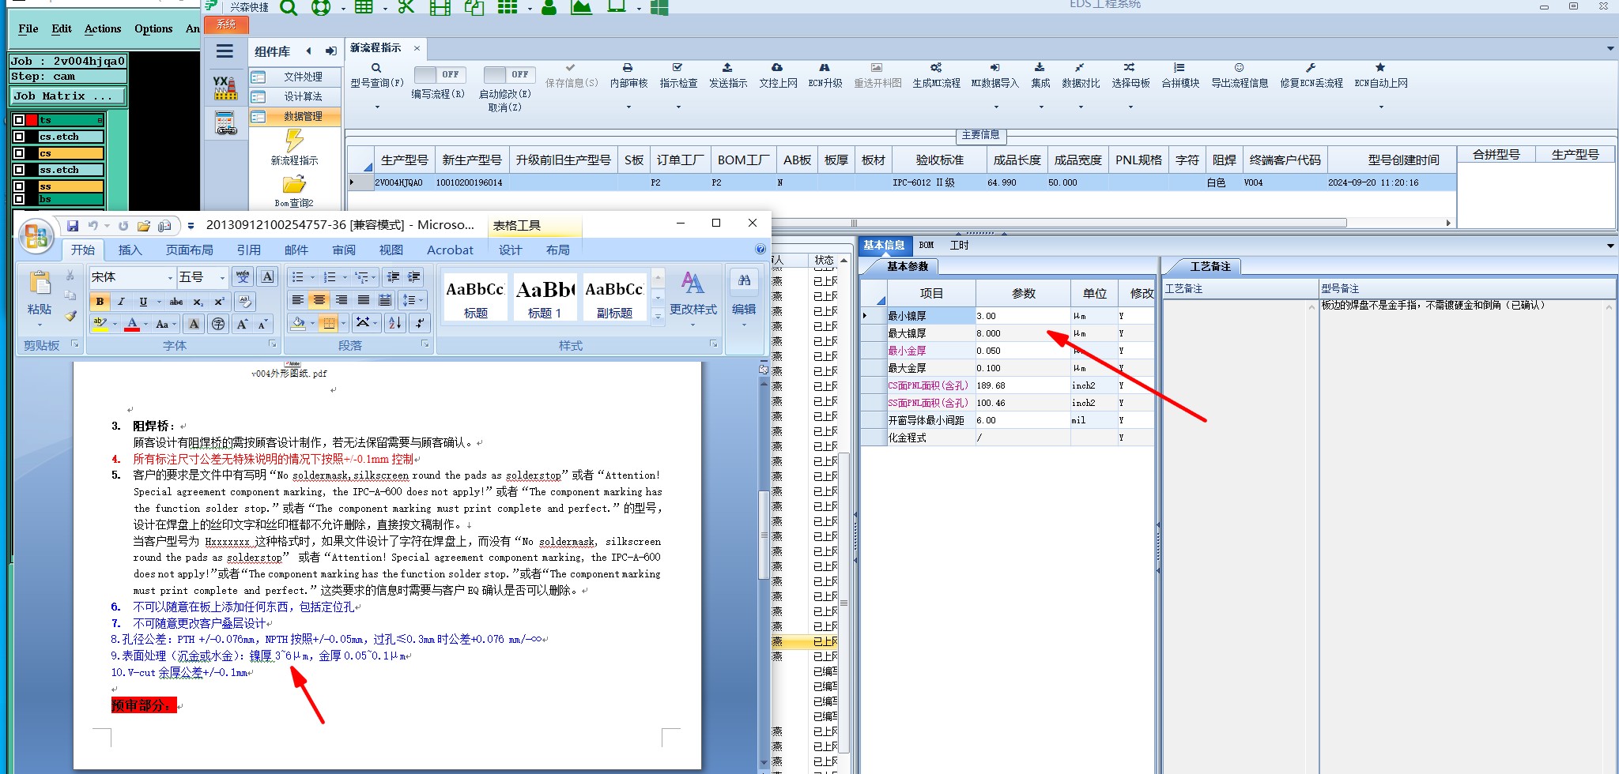Image resolution: width=1619 pixels, height=774 pixels.
Task: Open the Acrobat ribbon tab
Action: (450, 250)
